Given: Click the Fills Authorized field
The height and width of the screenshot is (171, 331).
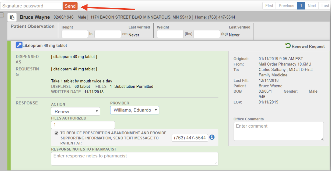Looking at the screenshot, I should [x=83, y=125].
